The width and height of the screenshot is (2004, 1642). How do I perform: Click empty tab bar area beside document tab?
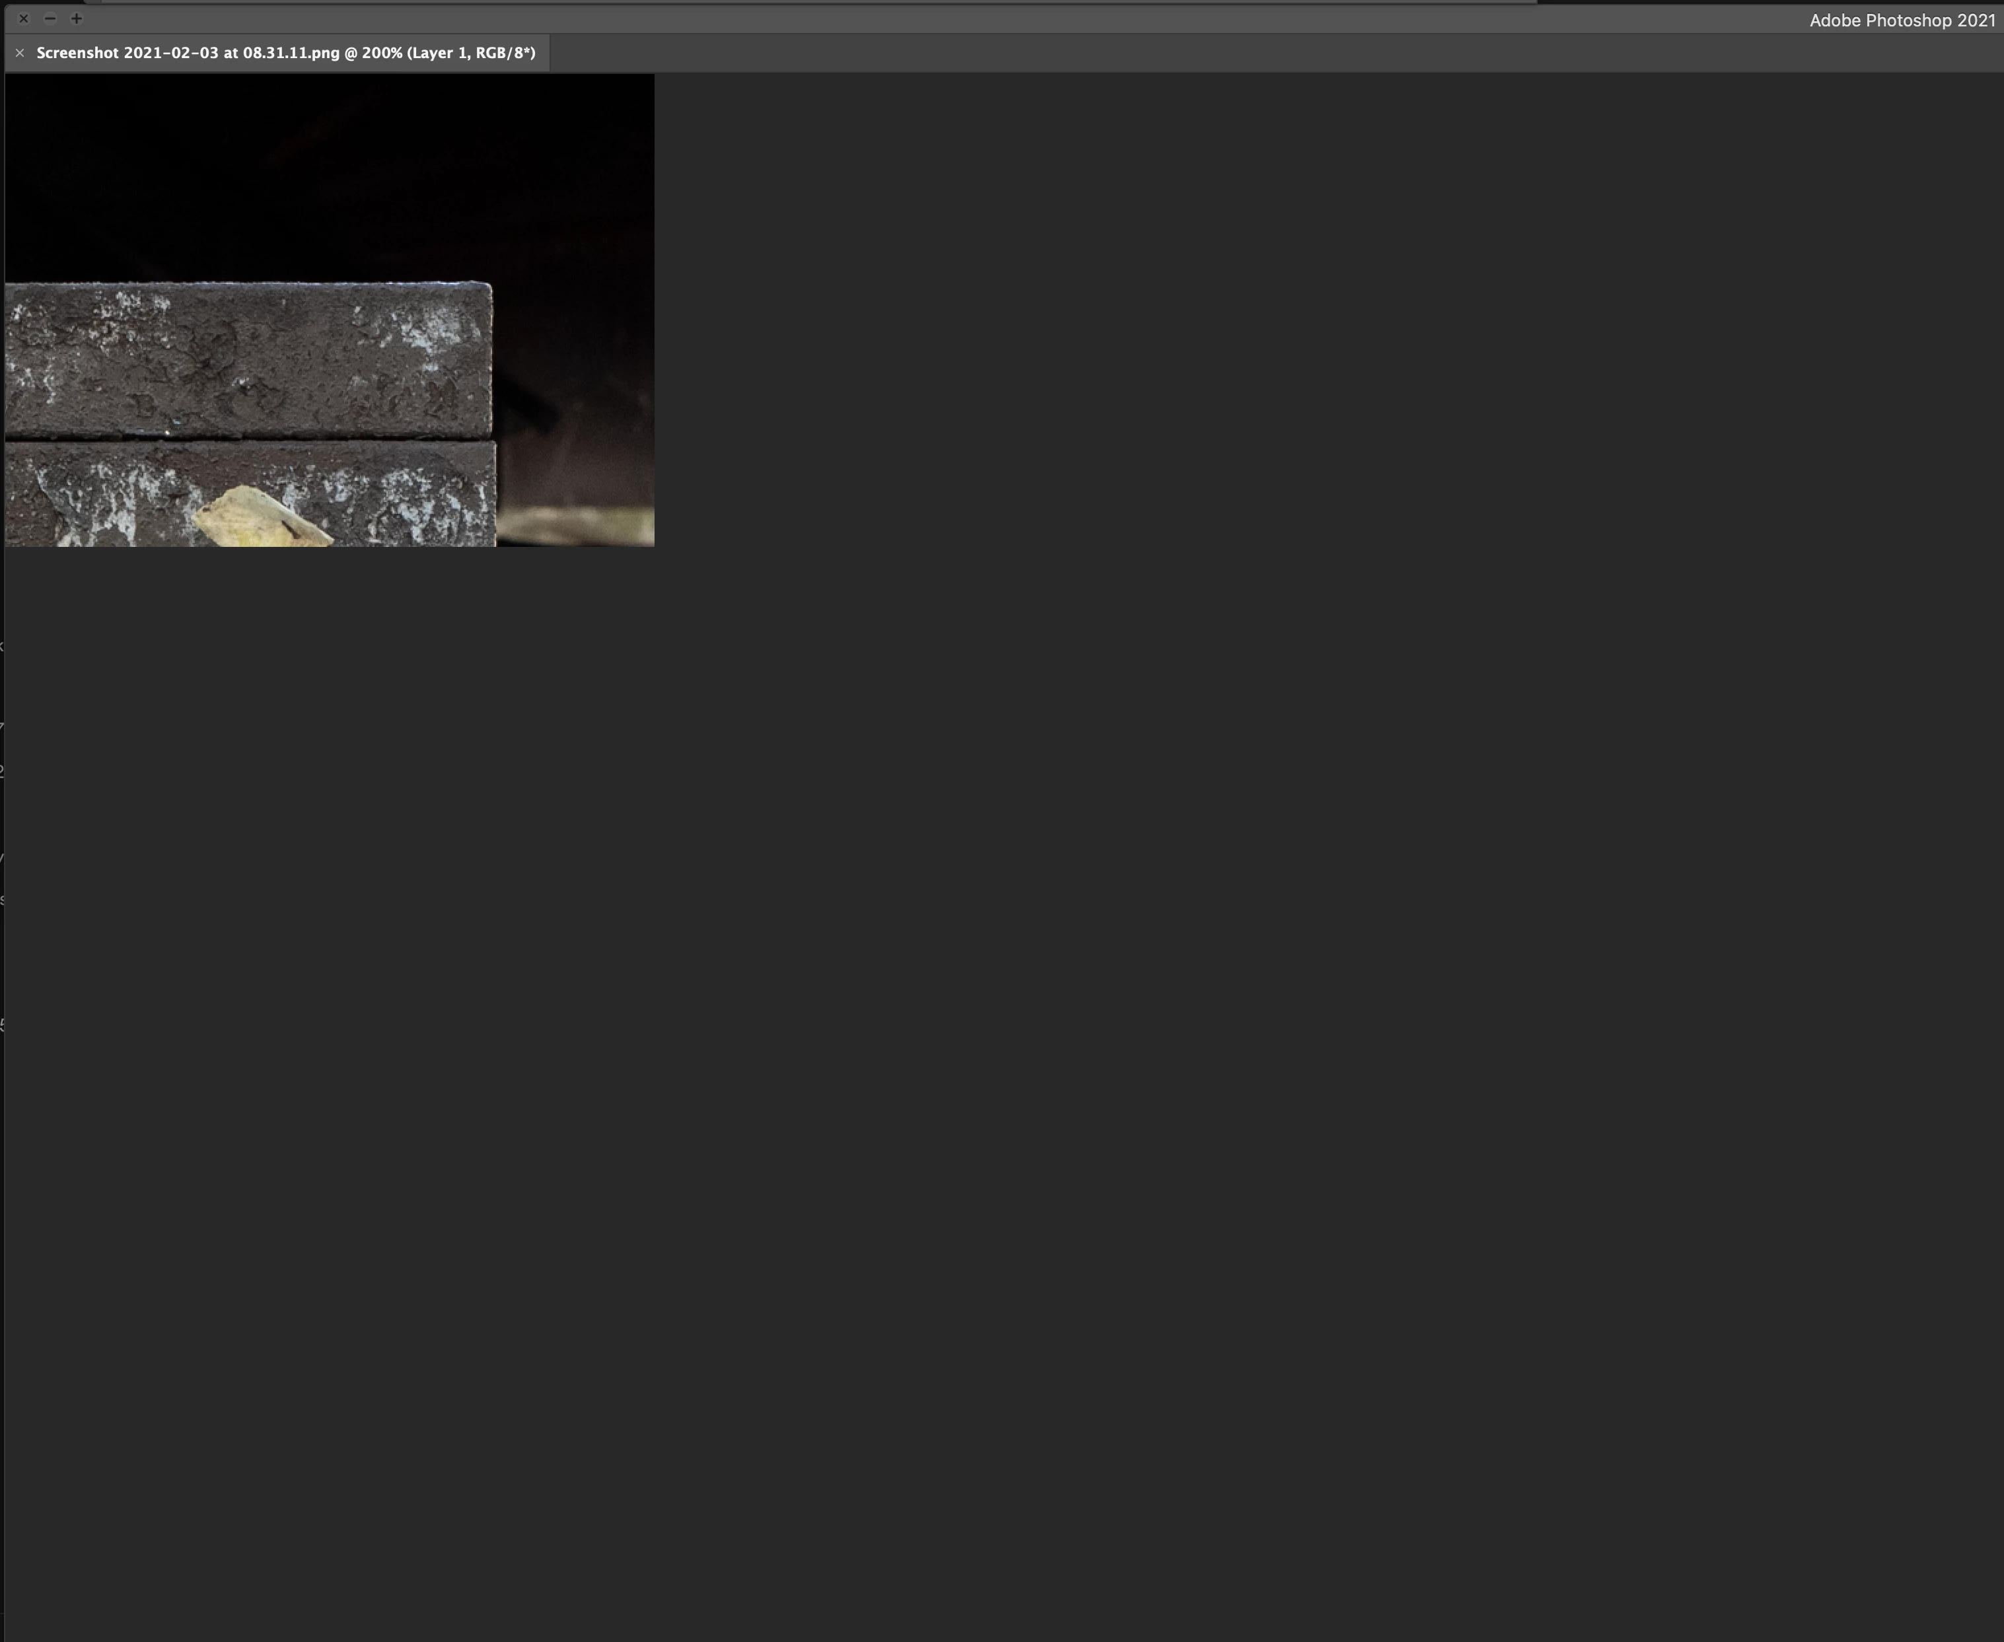[1229, 53]
